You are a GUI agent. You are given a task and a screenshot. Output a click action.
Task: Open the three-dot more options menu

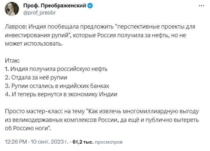coord(202,6)
